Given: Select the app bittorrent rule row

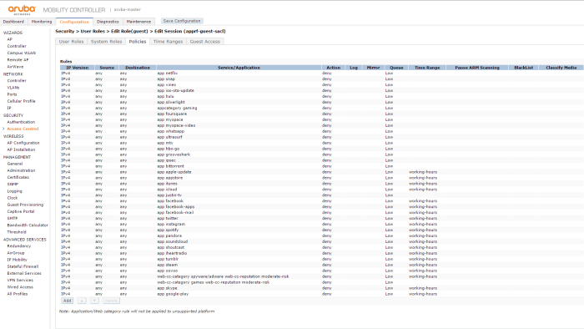Looking at the screenshot, I should [321, 166].
